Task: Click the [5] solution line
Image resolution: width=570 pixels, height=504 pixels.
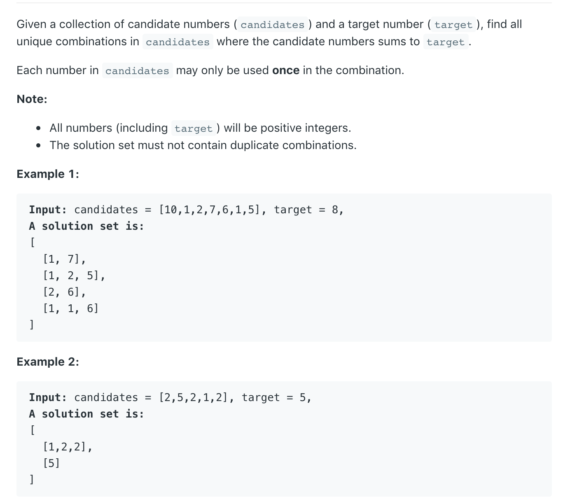Action: tap(51, 464)
